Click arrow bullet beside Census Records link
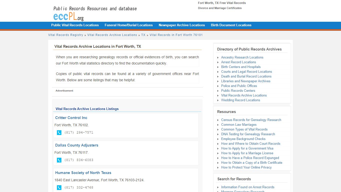The width and height of the screenshot is (341, 192). (x=218, y=120)
